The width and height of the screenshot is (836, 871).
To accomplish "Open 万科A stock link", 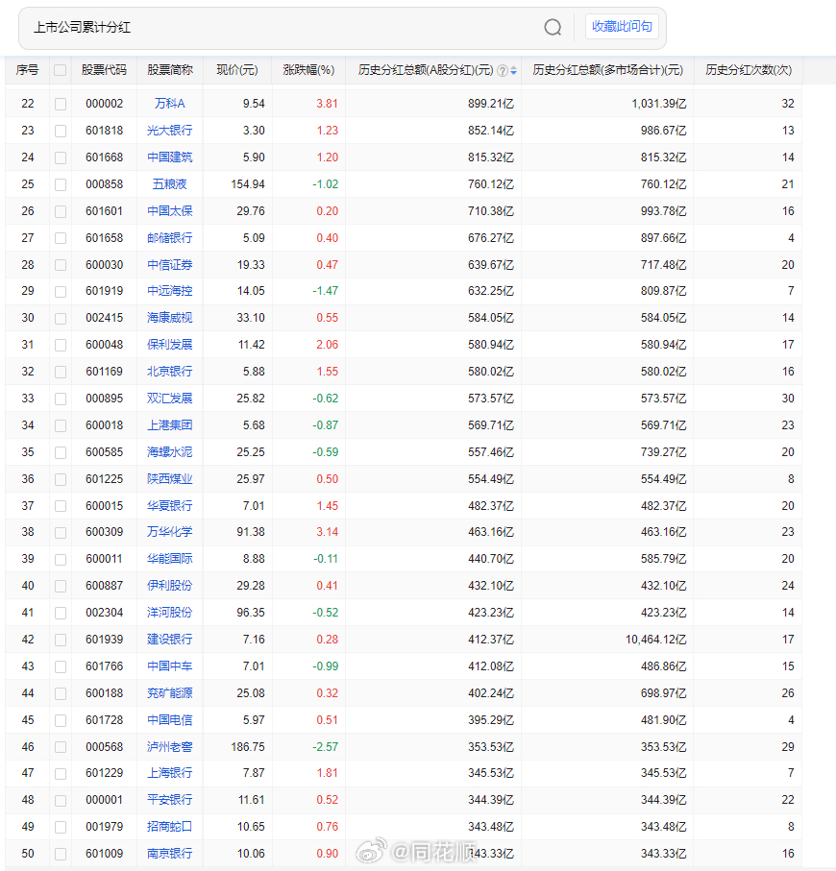I will pos(169,104).
